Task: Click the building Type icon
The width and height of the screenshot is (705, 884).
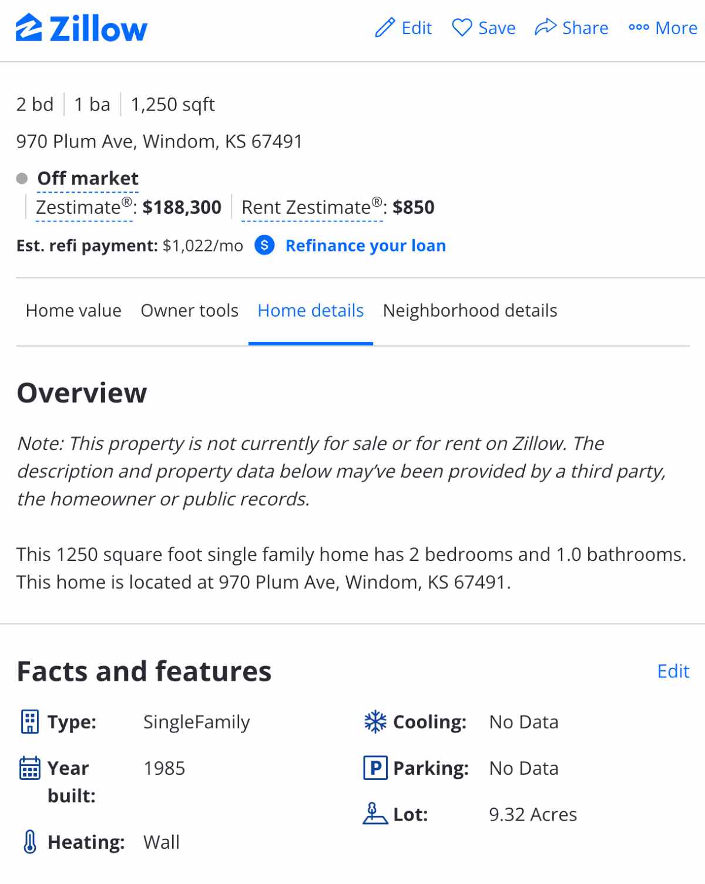Action: [x=30, y=722]
